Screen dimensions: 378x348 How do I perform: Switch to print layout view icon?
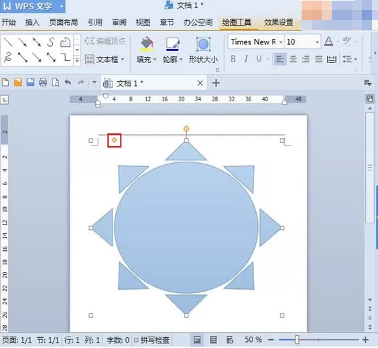click(197, 340)
